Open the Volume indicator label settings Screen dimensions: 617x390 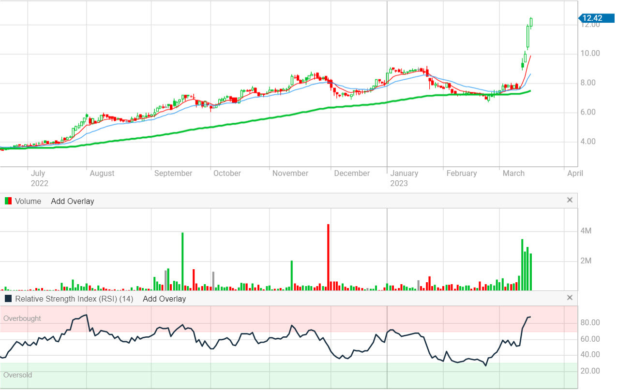(x=28, y=201)
